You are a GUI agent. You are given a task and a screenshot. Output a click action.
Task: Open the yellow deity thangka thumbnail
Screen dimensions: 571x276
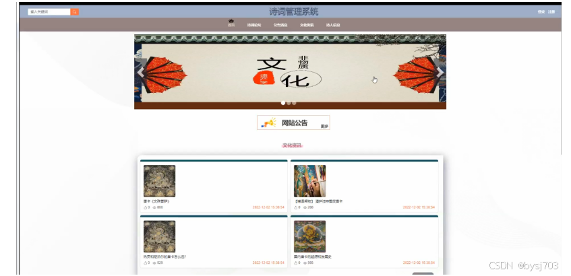click(309, 236)
